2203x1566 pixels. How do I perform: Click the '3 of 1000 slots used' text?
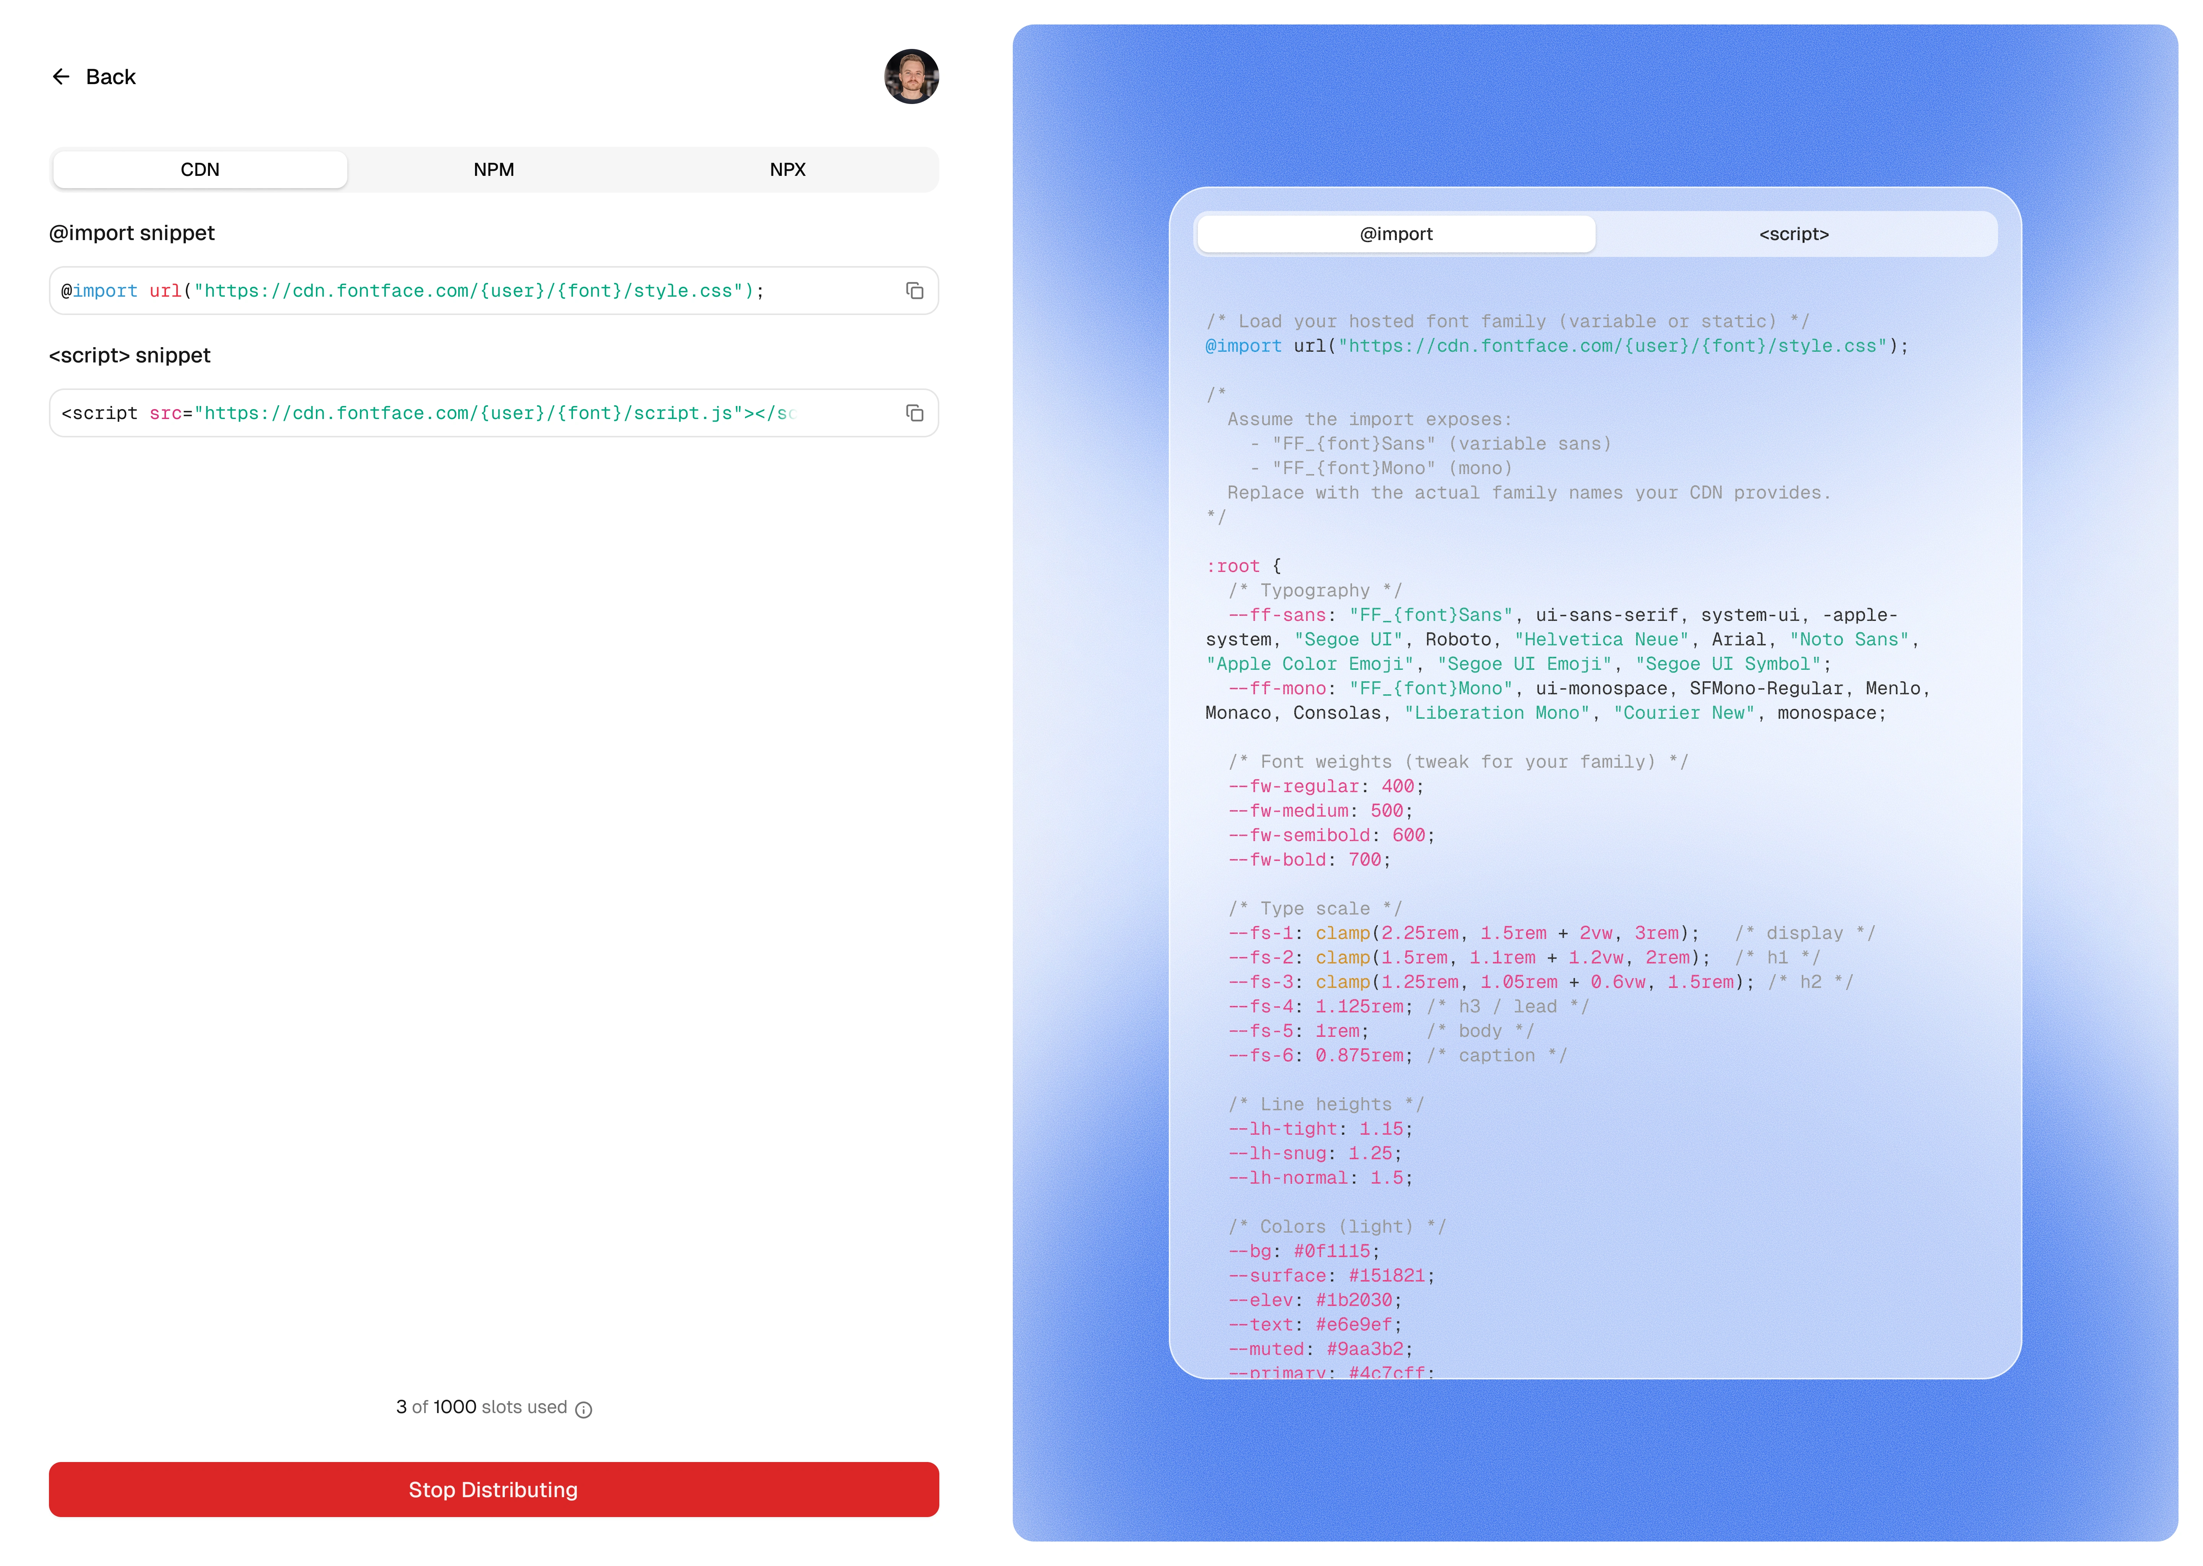pyautogui.click(x=480, y=1407)
